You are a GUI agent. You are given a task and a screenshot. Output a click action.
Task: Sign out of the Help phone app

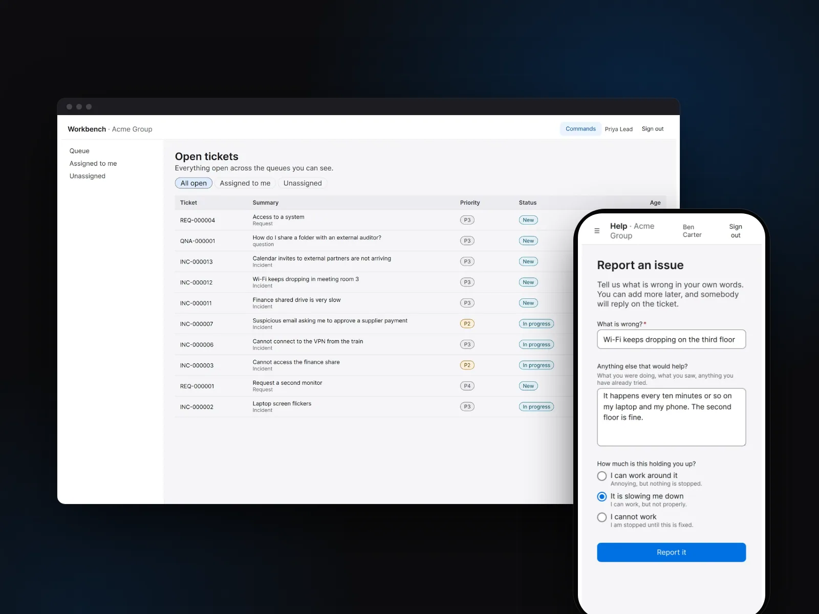[736, 231]
